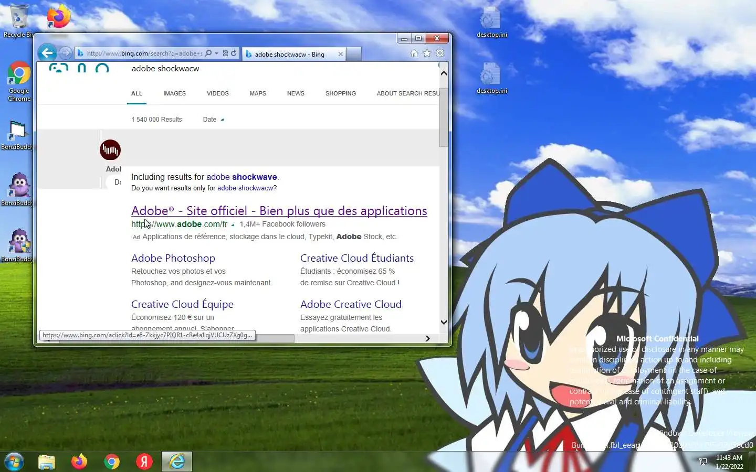Screen dimensions: 756x472
Task: Toggle the Compatibility View icon
Action: [x=225, y=53]
